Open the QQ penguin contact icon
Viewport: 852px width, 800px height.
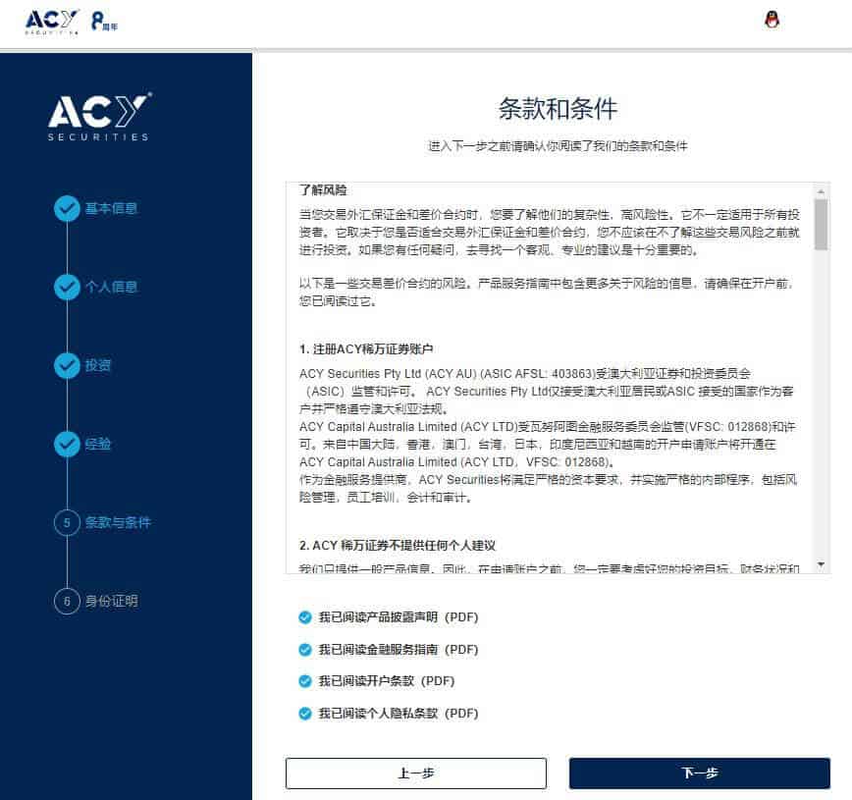772,20
